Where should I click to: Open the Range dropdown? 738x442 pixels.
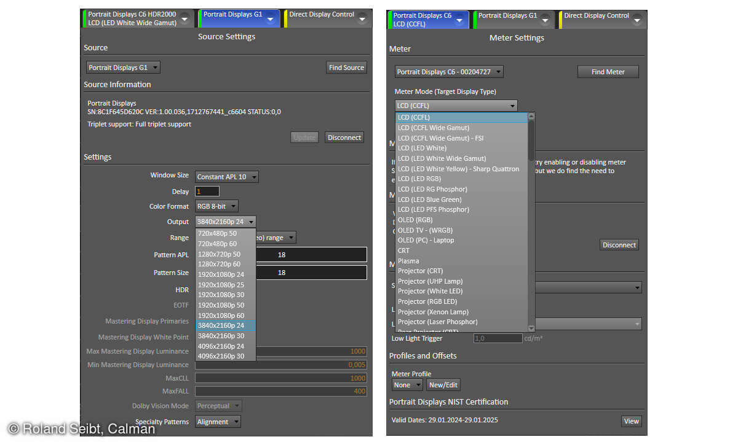pos(291,238)
